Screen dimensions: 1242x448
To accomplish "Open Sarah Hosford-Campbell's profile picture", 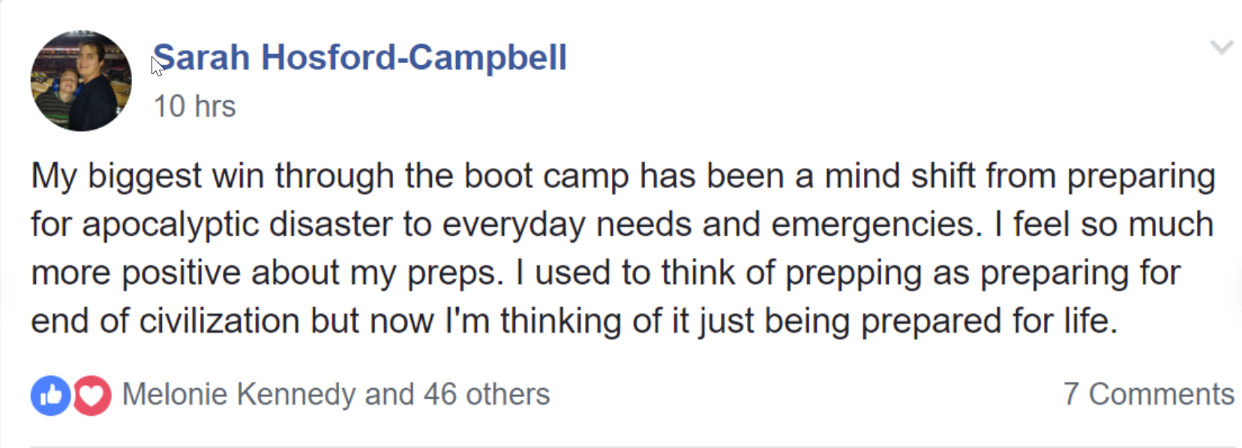I will 81,81.
